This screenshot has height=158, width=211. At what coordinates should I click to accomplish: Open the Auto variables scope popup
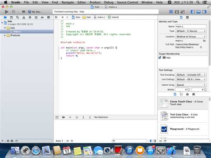tap(59, 141)
